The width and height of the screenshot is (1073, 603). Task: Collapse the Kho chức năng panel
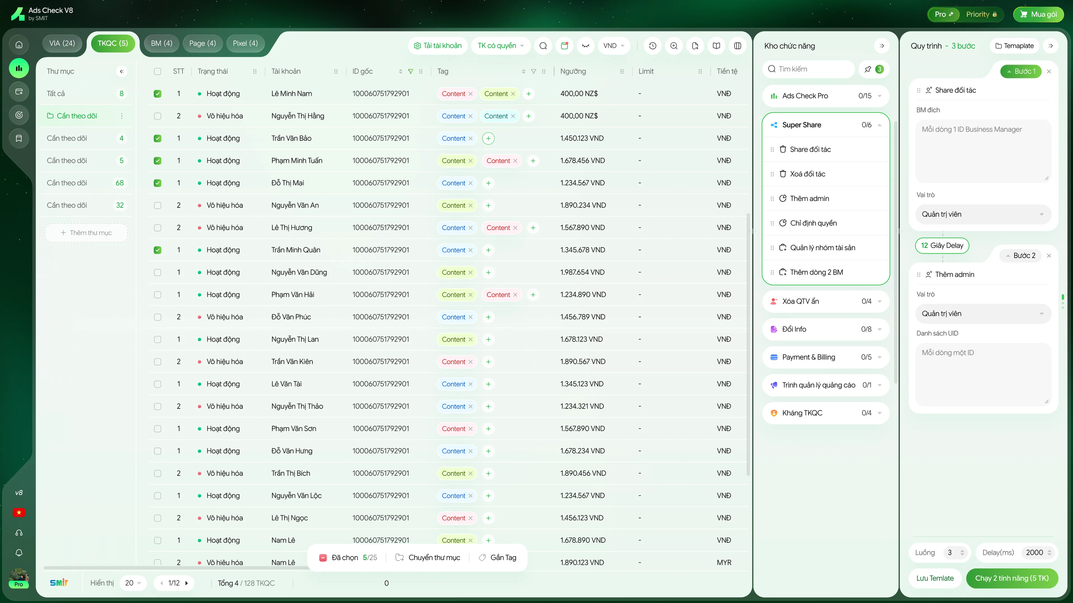tap(882, 46)
